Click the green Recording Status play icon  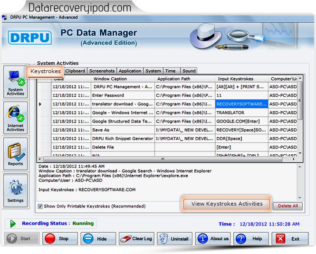point(13,224)
